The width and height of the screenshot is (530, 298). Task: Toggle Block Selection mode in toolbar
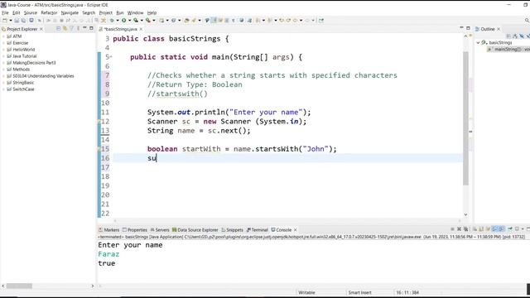coord(226,20)
